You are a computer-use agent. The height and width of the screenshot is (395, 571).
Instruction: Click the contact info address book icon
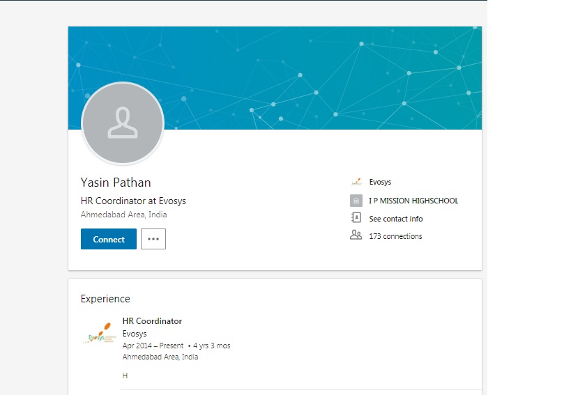point(356,218)
